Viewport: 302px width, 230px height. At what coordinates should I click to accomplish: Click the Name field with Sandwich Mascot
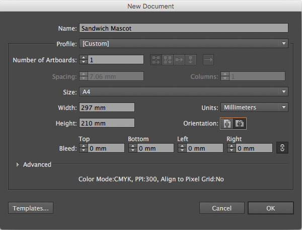click(x=184, y=28)
